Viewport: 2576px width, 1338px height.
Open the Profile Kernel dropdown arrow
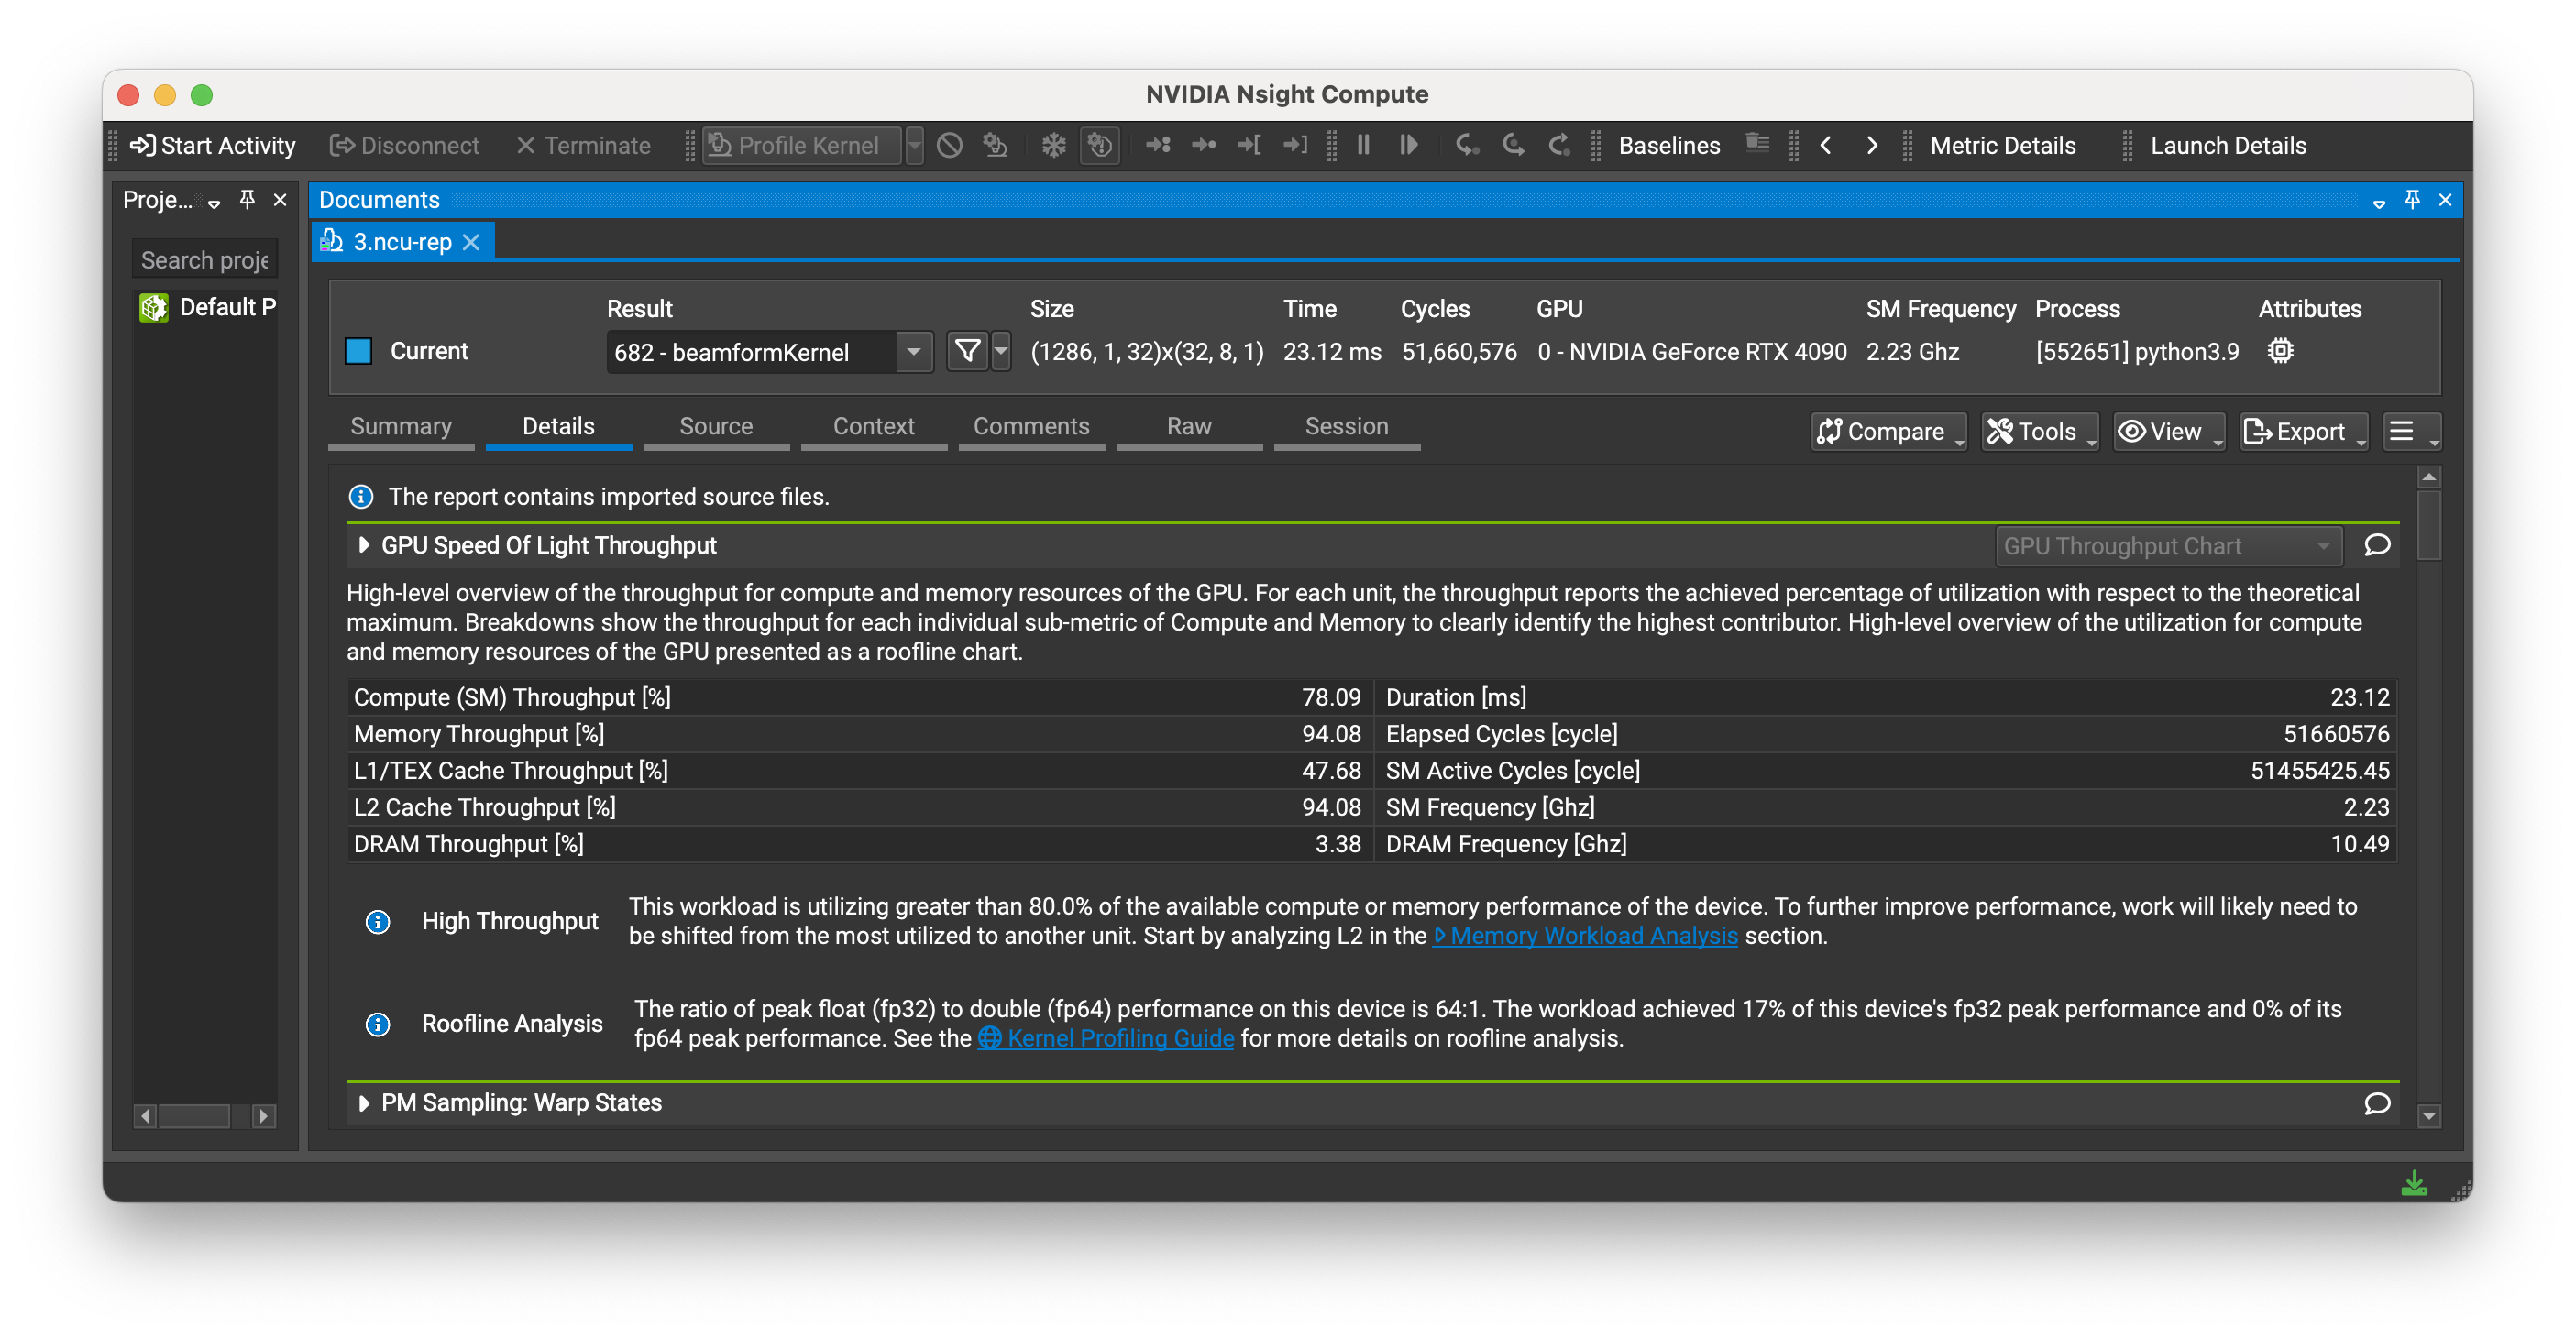point(914,146)
